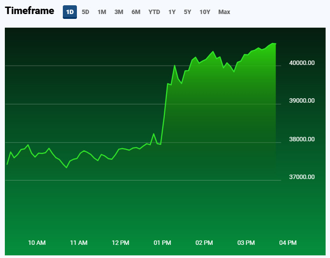The image size is (330, 258).
Task: Show the 1Y timeframe chart
Action: pos(172,12)
